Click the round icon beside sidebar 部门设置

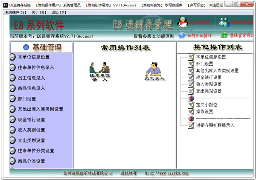[x=13, y=99]
